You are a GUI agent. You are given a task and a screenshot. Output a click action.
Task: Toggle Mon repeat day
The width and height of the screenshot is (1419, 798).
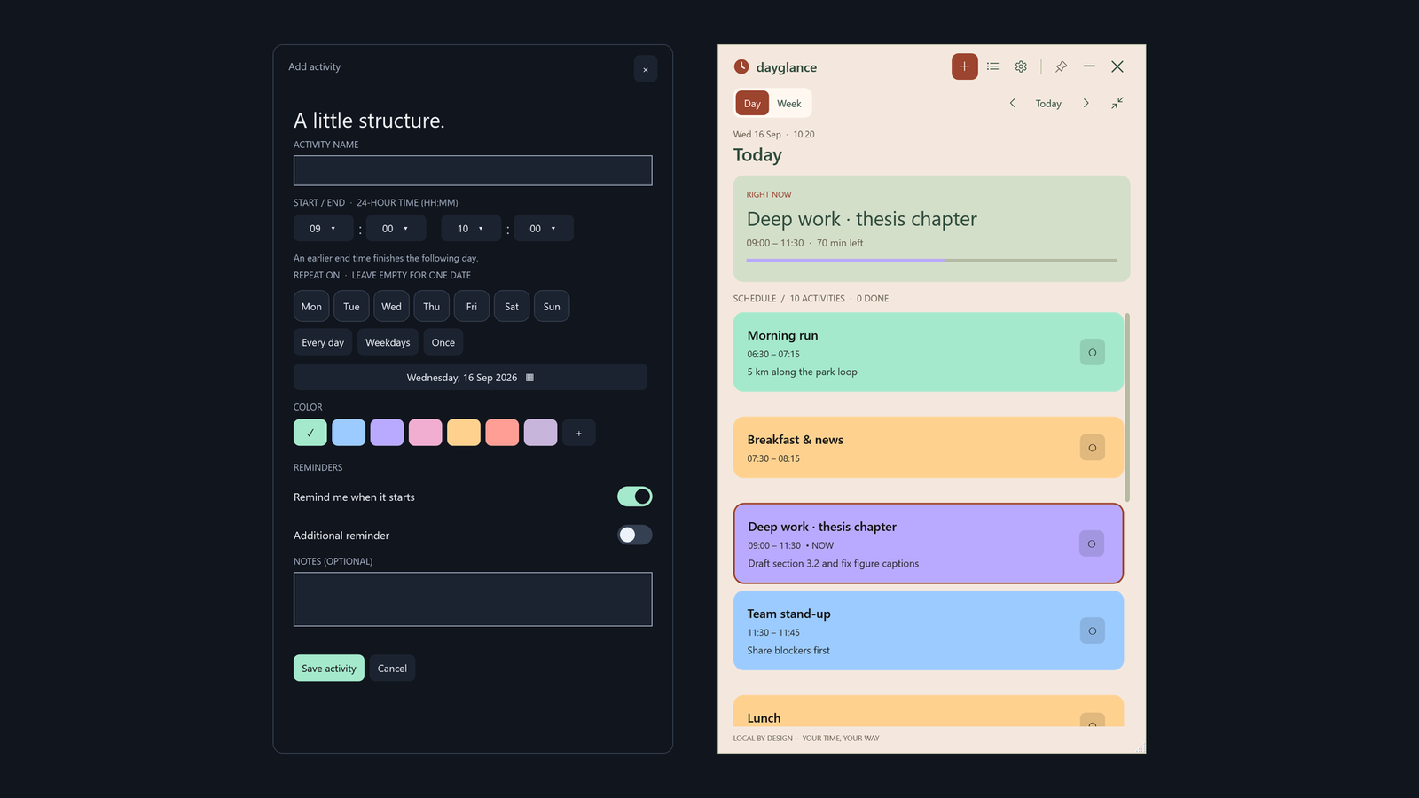click(311, 306)
